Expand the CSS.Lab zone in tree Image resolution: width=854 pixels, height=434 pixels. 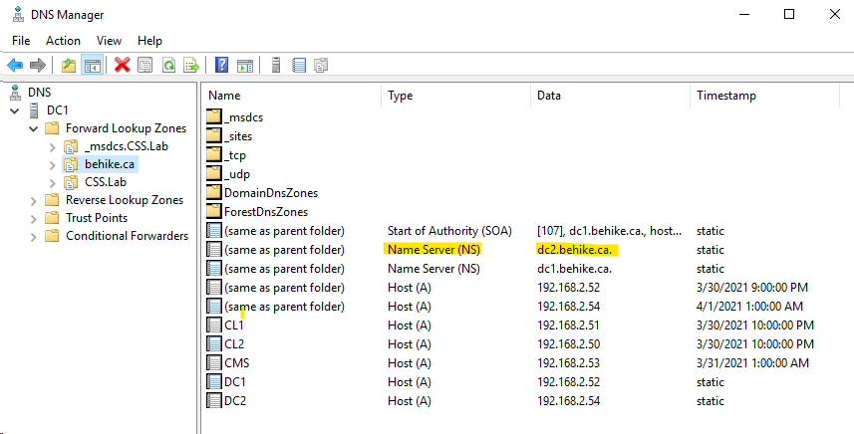52,182
